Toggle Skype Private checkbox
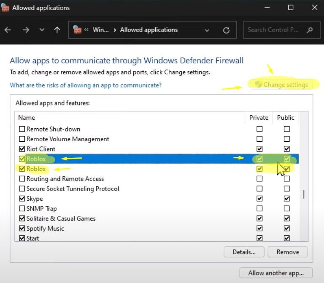This screenshot has width=324, height=283. click(259, 199)
